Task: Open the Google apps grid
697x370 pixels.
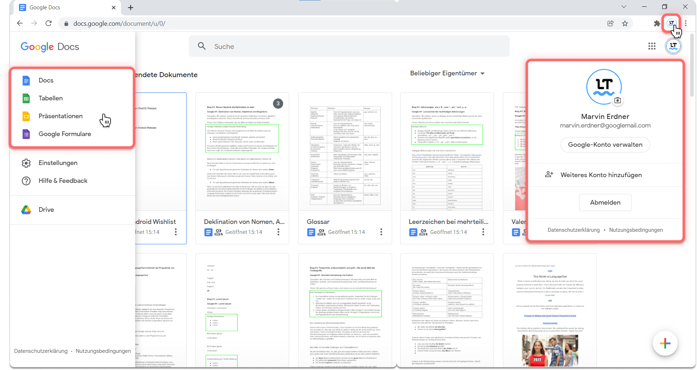Action: (652, 46)
